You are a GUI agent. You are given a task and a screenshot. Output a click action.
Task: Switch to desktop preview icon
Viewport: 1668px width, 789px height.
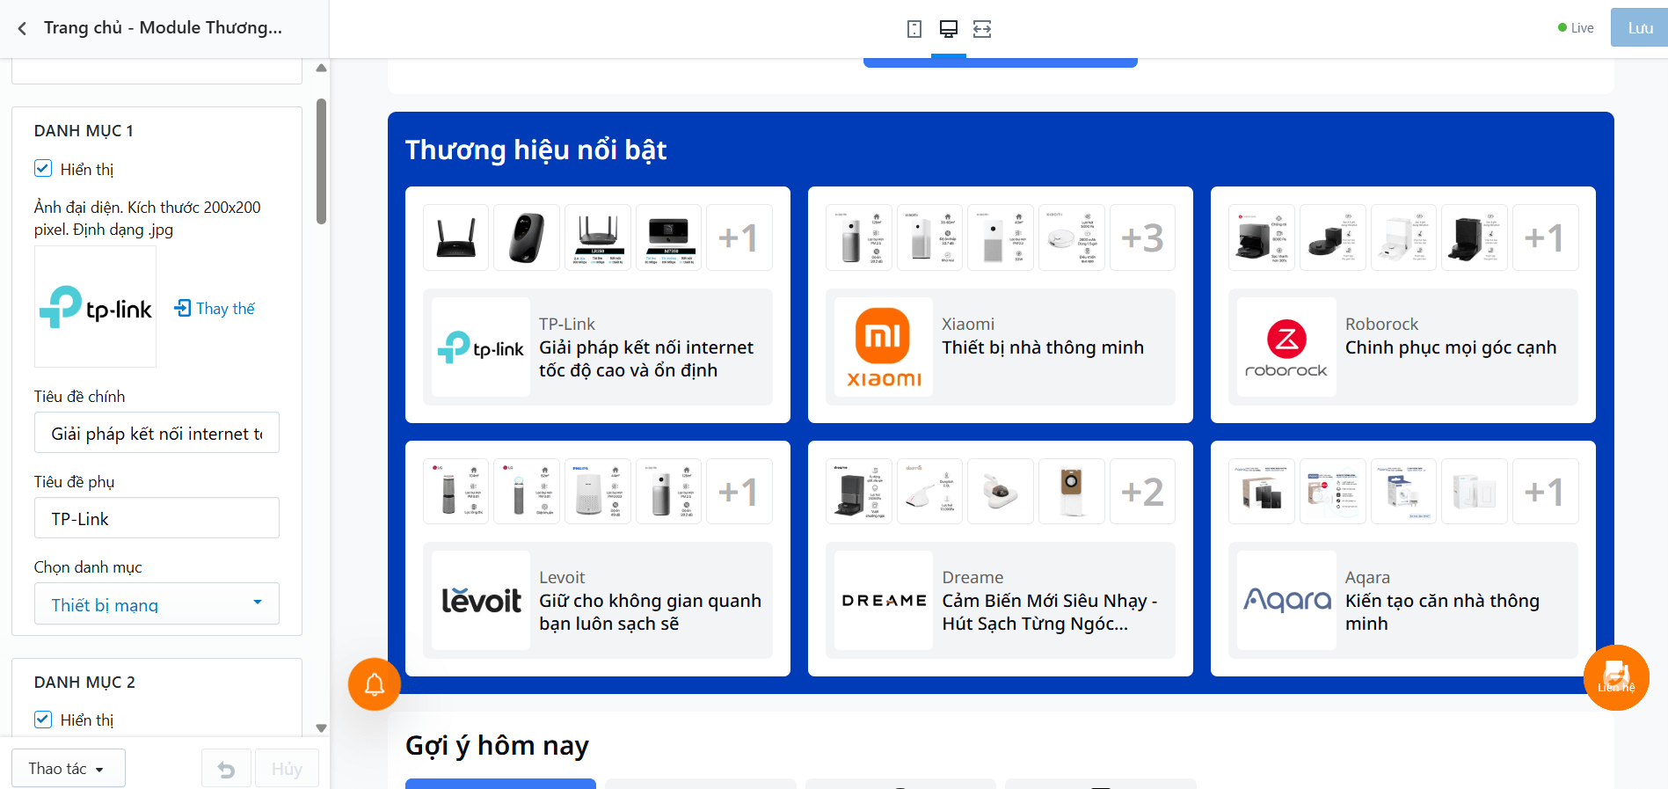coord(949,29)
